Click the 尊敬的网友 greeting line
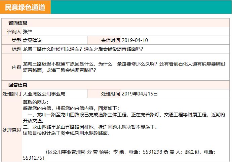 pyautogui.click(x=36, y=102)
